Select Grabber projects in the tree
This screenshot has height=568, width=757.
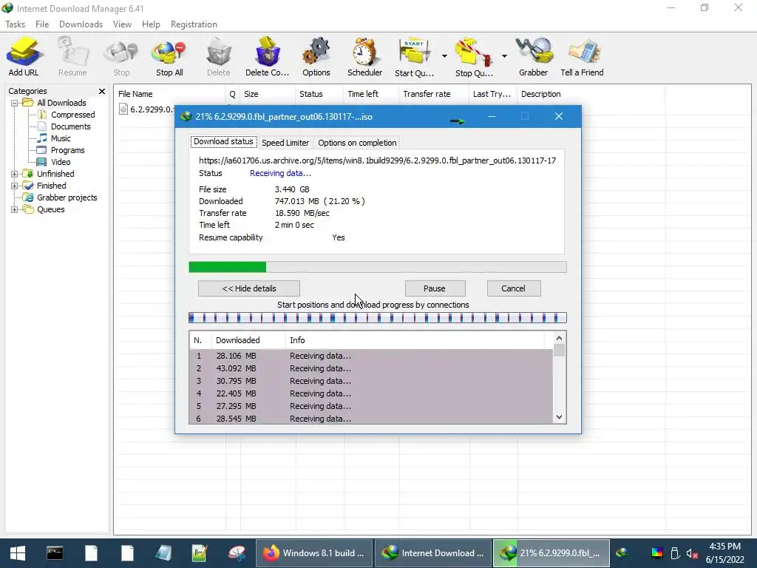(67, 197)
